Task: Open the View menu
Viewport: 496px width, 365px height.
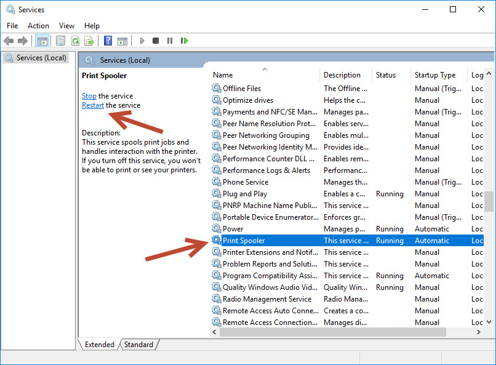Action: (66, 25)
